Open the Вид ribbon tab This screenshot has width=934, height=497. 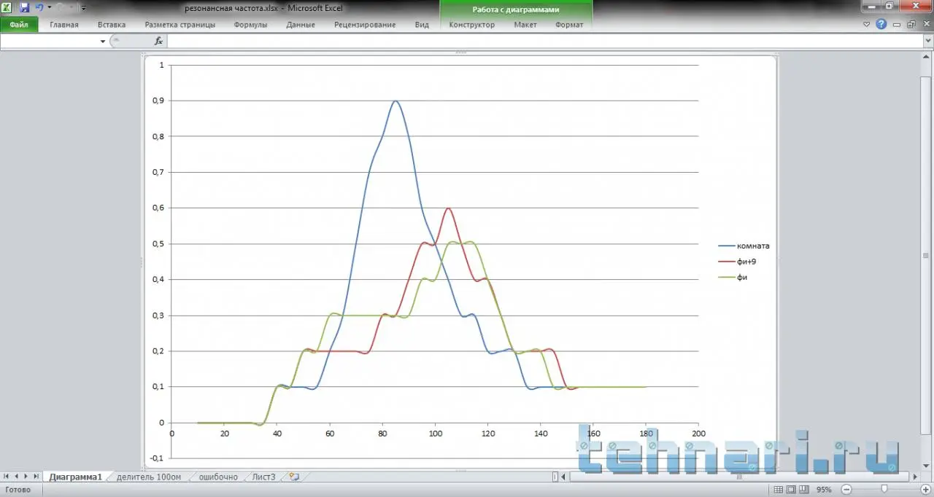click(422, 25)
